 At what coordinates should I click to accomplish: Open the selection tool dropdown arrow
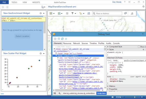pyautogui.click(x=84, y=14)
